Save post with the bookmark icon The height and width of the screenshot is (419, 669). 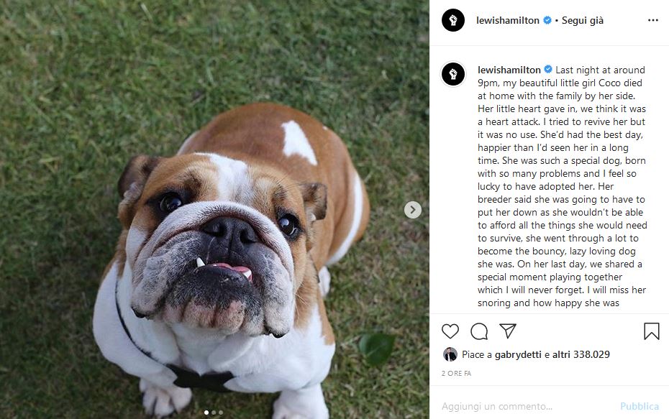(x=652, y=331)
